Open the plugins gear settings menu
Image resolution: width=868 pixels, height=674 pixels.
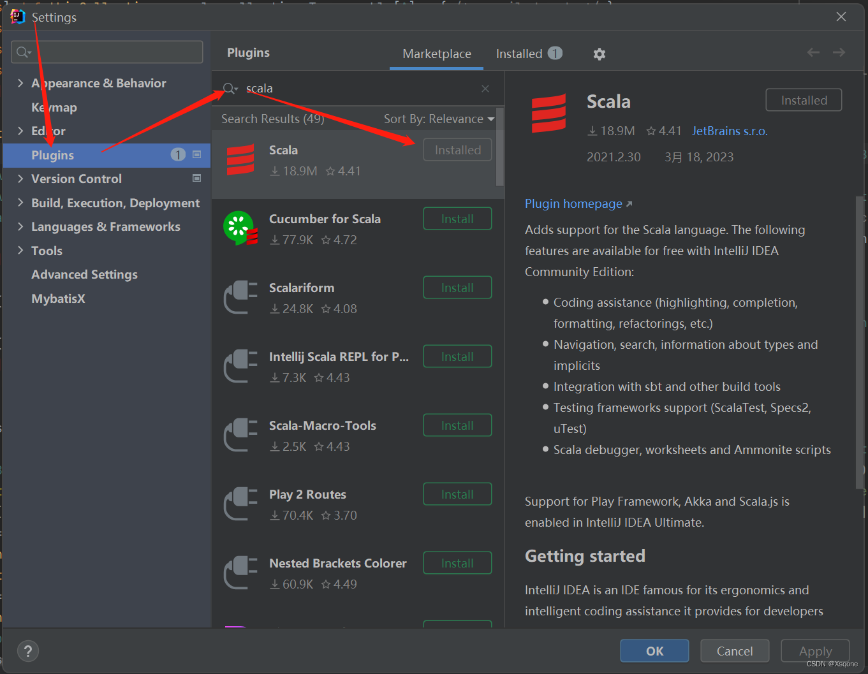point(599,54)
